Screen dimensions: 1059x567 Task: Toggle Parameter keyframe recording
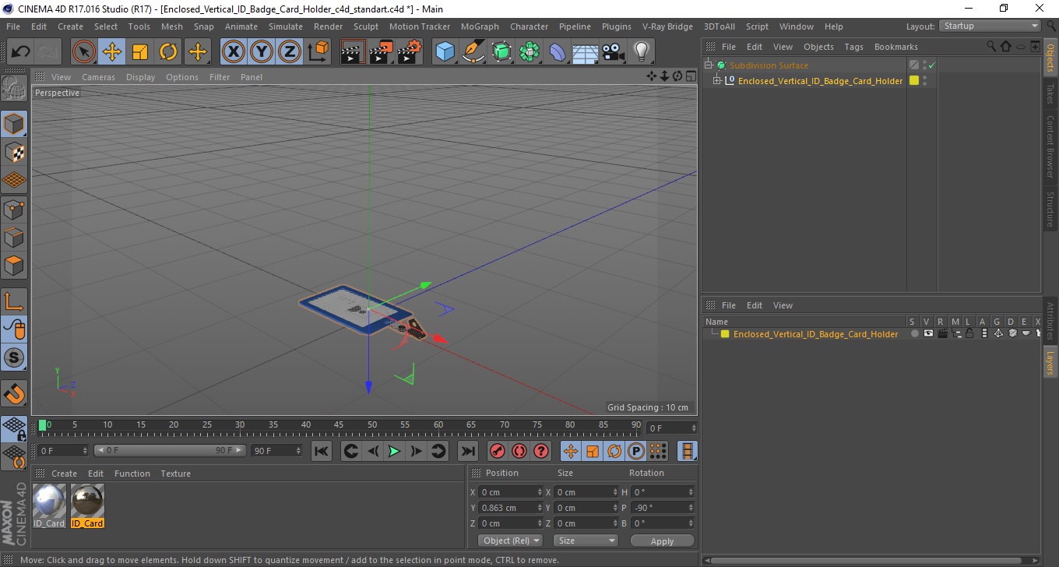coord(636,451)
